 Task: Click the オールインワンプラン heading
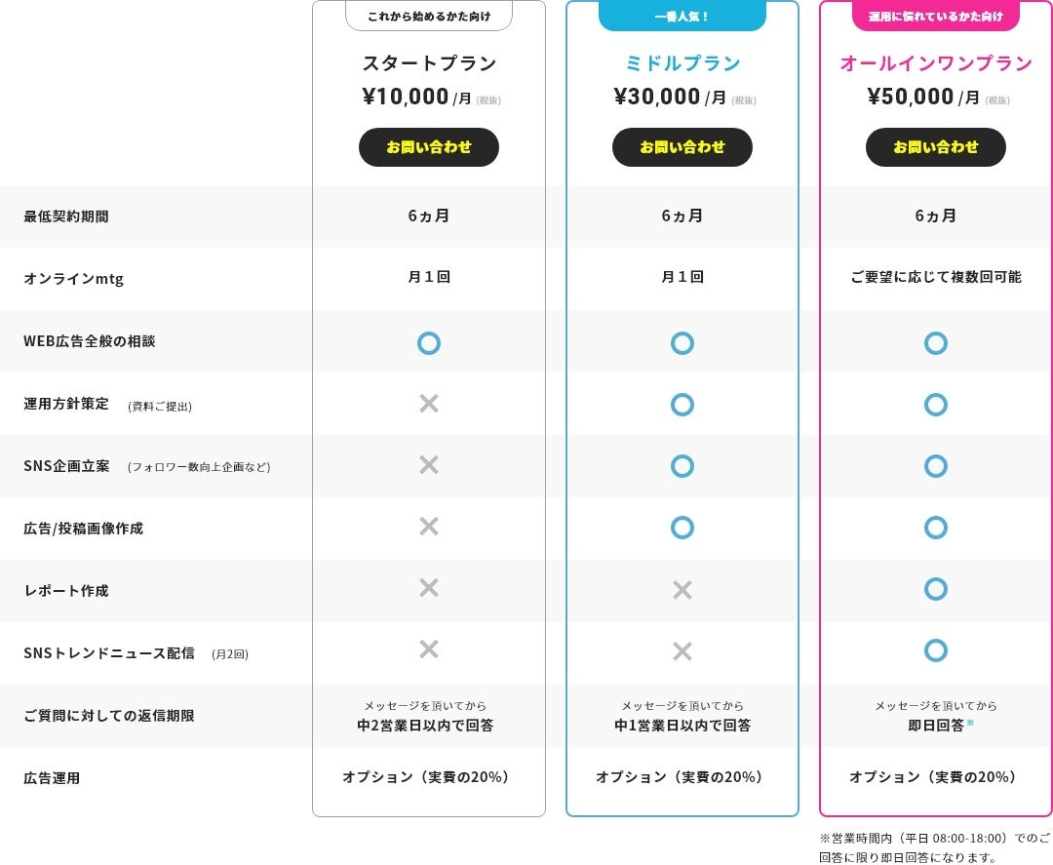pos(936,64)
